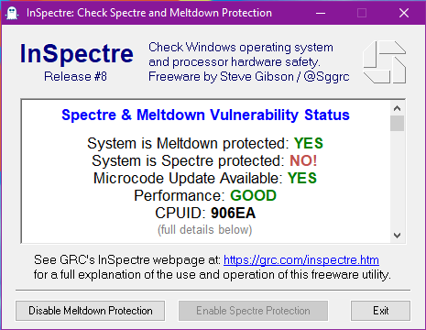Click the InSpectre logo heading

click(77, 54)
